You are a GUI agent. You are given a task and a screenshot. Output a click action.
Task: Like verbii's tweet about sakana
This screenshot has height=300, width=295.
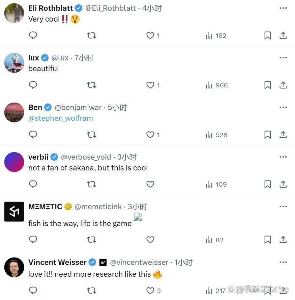(150, 184)
